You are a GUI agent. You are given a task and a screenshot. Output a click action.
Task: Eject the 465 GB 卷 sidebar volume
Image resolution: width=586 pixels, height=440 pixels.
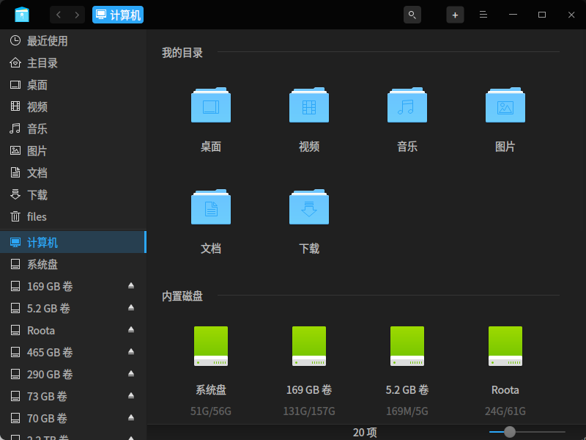click(x=131, y=352)
